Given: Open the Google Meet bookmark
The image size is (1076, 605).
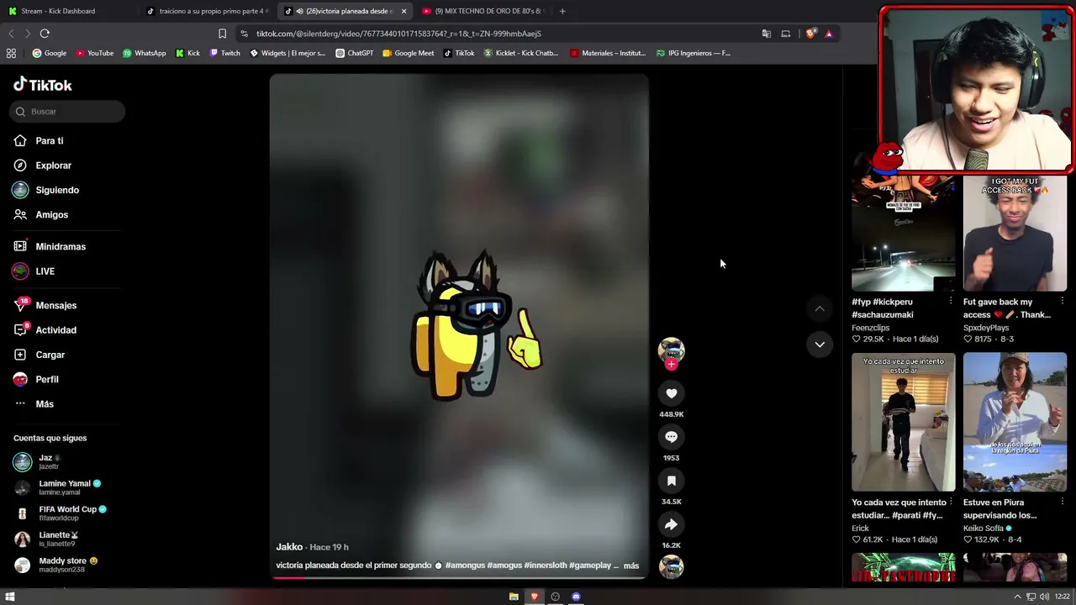Looking at the screenshot, I should pyautogui.click(x=408, y=53).
